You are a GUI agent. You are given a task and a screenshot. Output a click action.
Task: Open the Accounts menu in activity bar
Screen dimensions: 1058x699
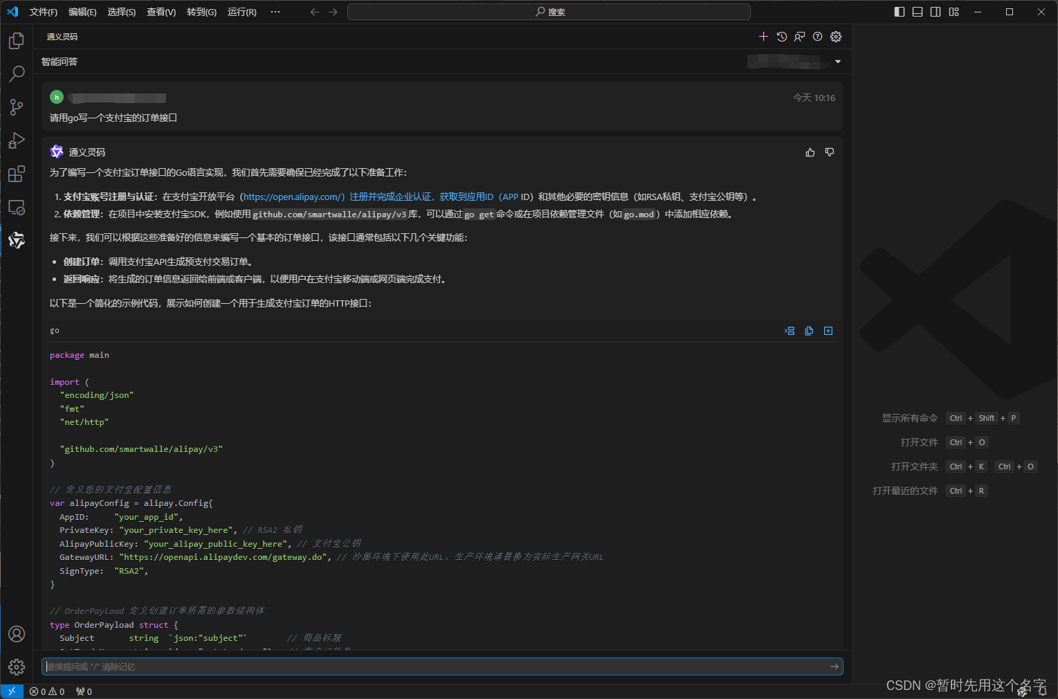coord(17,634)
